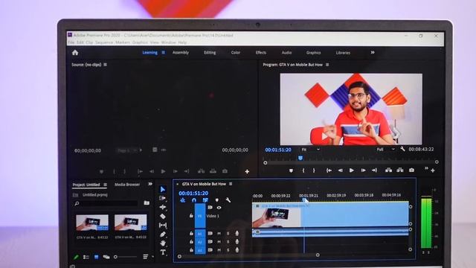
Task: Mute the first audio track
Action: (x=219, y=233)
